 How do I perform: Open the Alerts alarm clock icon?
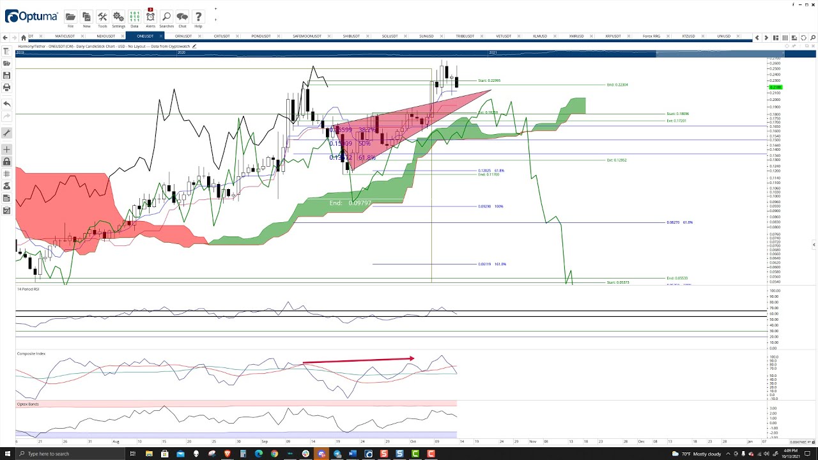(150, 17)
